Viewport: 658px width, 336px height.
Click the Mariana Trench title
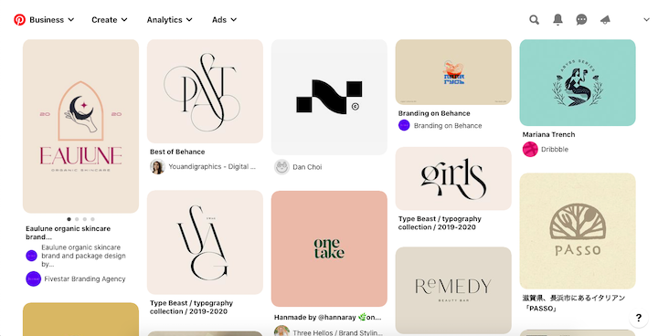[548, 134]
